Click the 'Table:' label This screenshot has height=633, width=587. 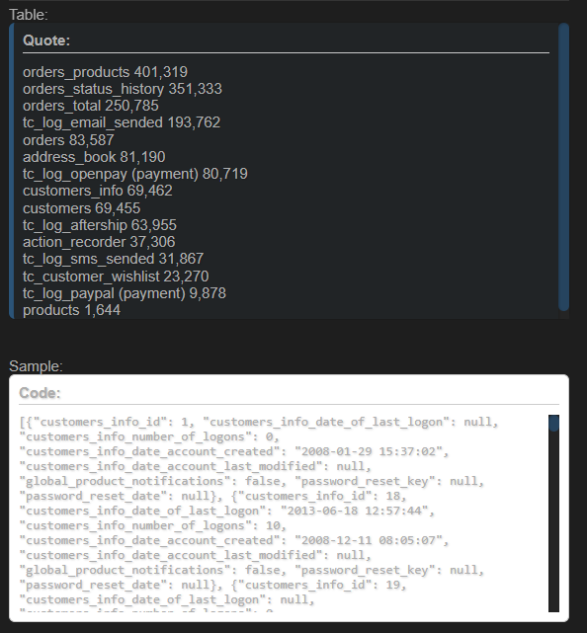[29, 15]
